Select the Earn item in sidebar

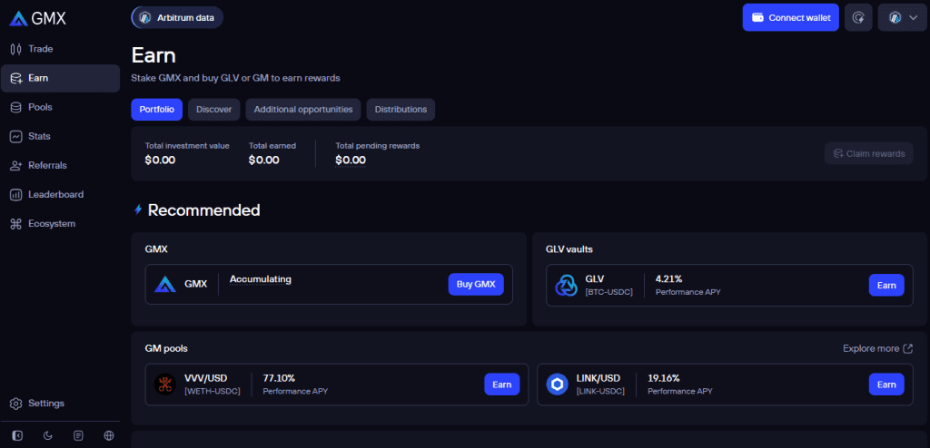click(61, 78)
